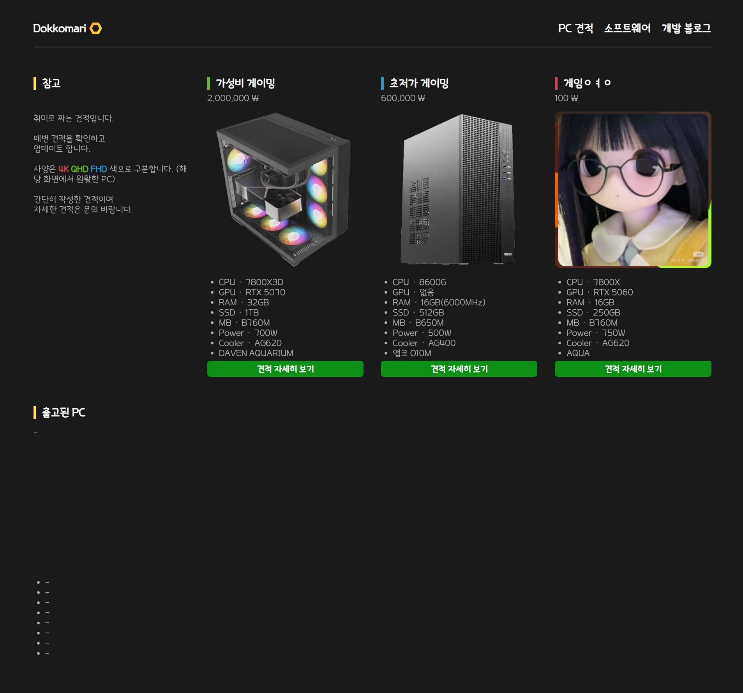Click the 초저가 게이밍 heading

[x=419, y=83]
